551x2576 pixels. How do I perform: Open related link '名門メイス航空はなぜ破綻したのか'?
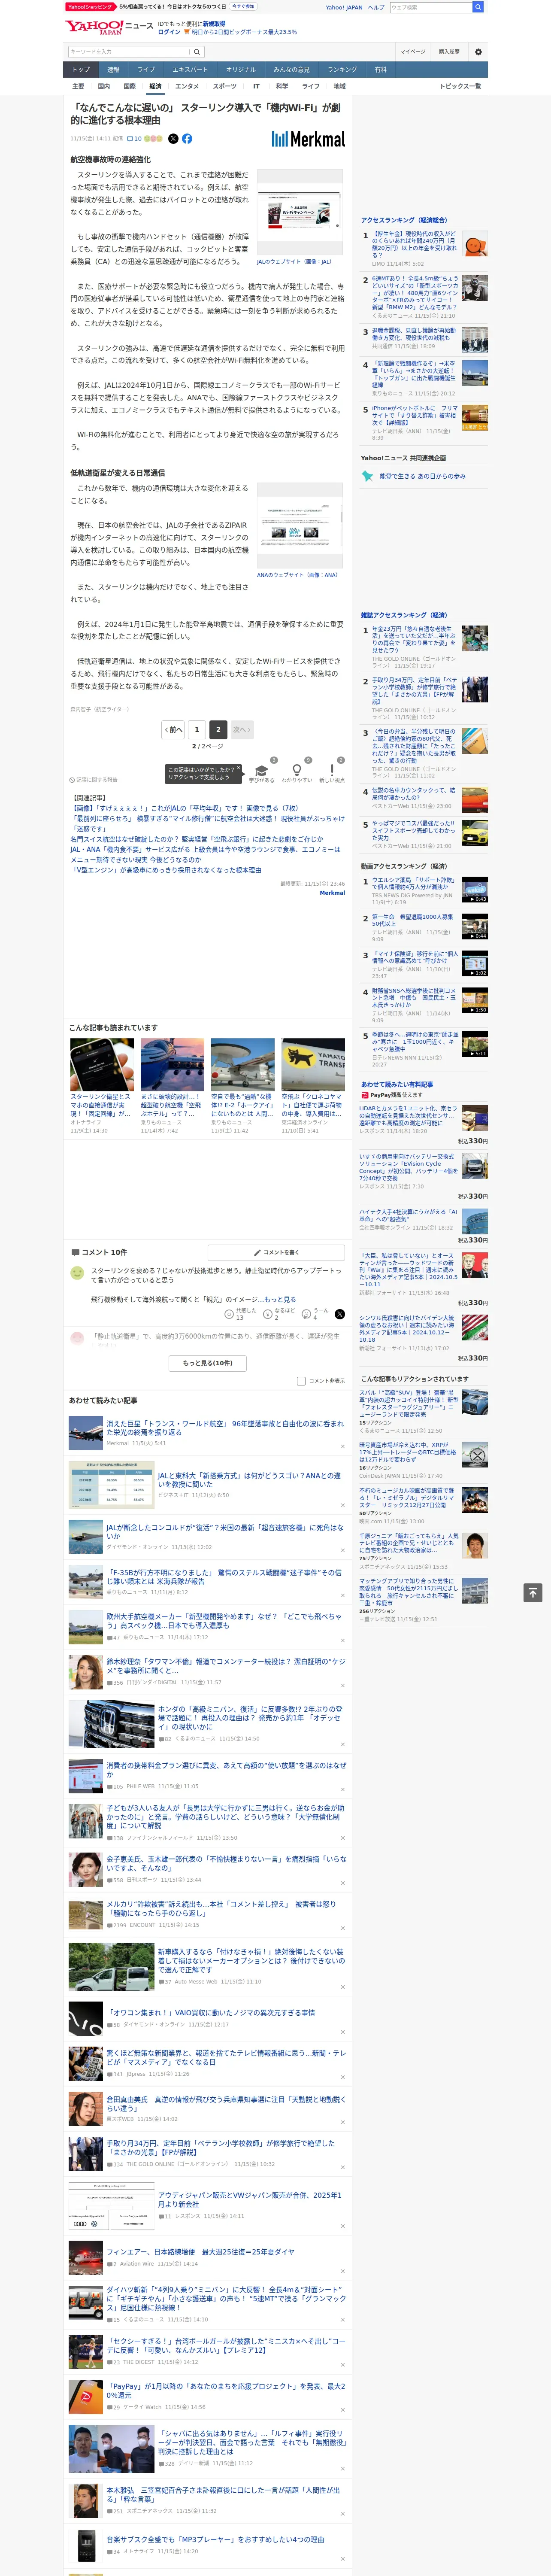196,839
